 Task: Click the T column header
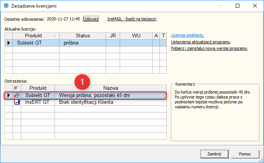pos(163,36)
